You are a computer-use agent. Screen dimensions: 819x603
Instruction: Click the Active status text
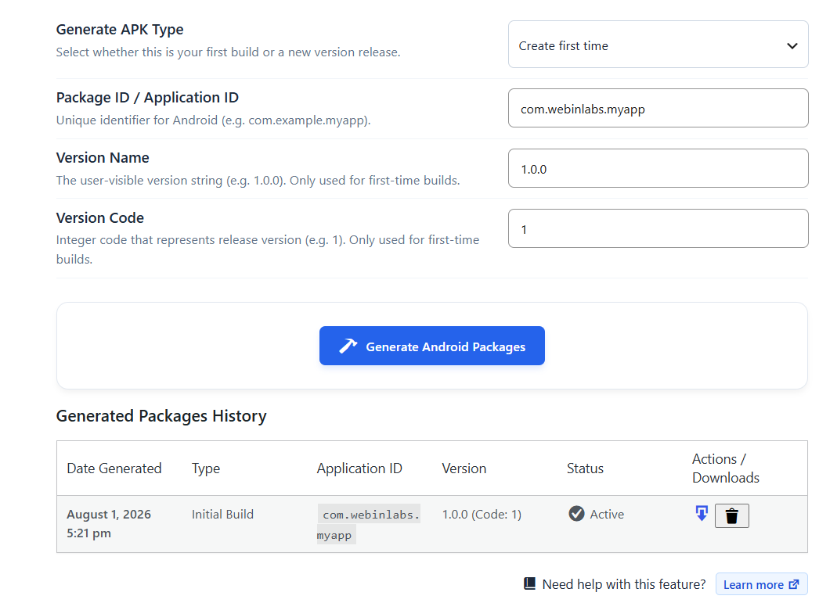tap(607, 515)
